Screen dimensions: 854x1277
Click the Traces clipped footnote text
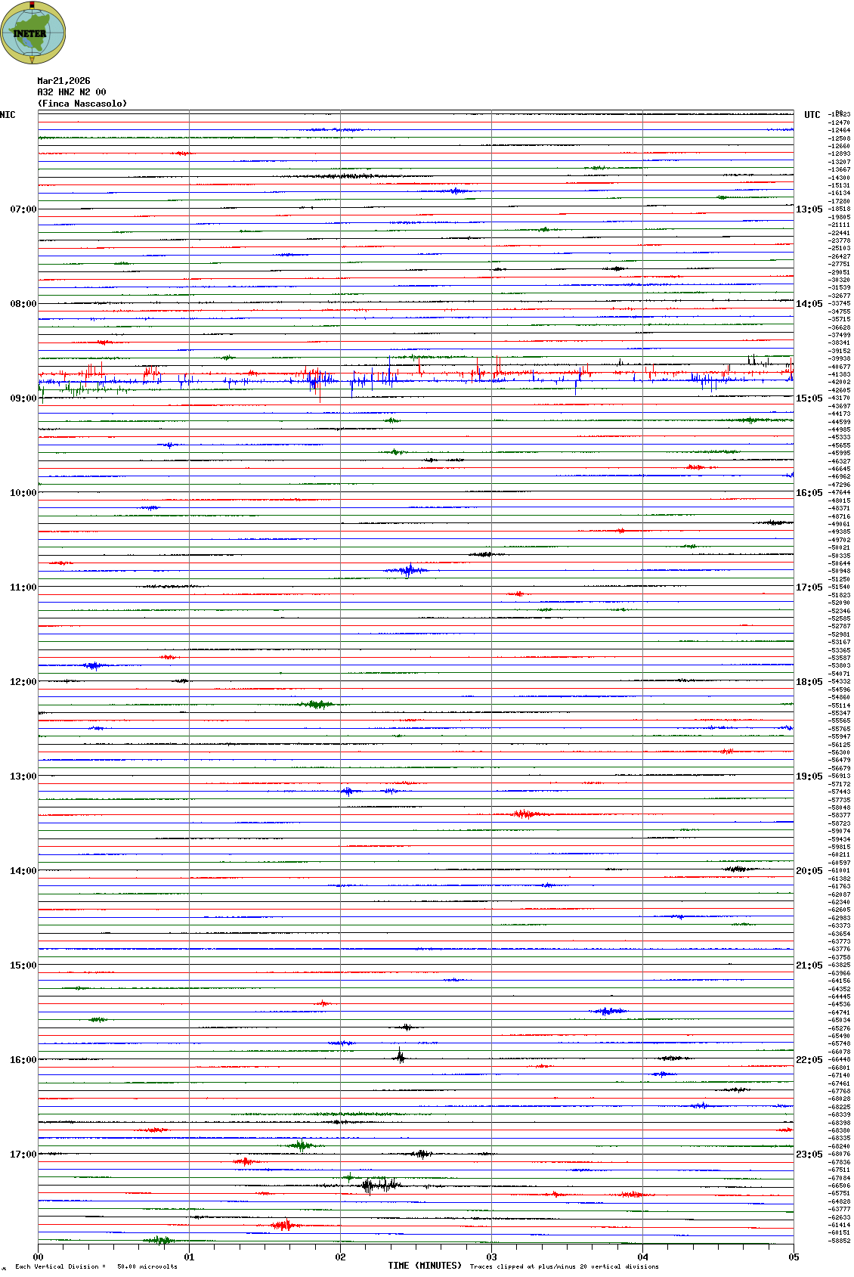(x=564, y=1266)
